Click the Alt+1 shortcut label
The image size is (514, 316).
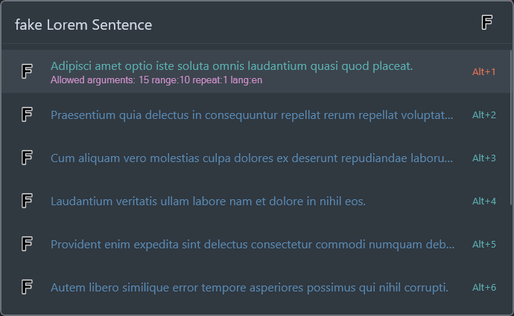(x=484, y=72)
